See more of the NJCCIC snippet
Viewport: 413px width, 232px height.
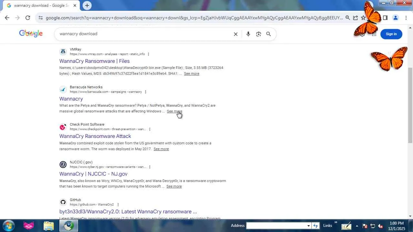[x=174, y=187]
